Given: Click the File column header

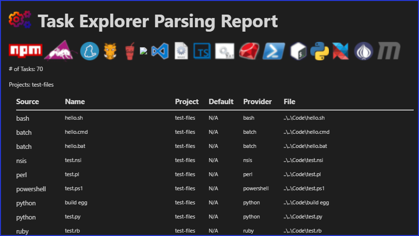Looking at the screenshot, I should (x=289, y=102).
